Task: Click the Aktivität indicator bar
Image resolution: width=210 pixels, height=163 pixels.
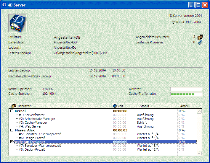Action: tap(186, 89)
